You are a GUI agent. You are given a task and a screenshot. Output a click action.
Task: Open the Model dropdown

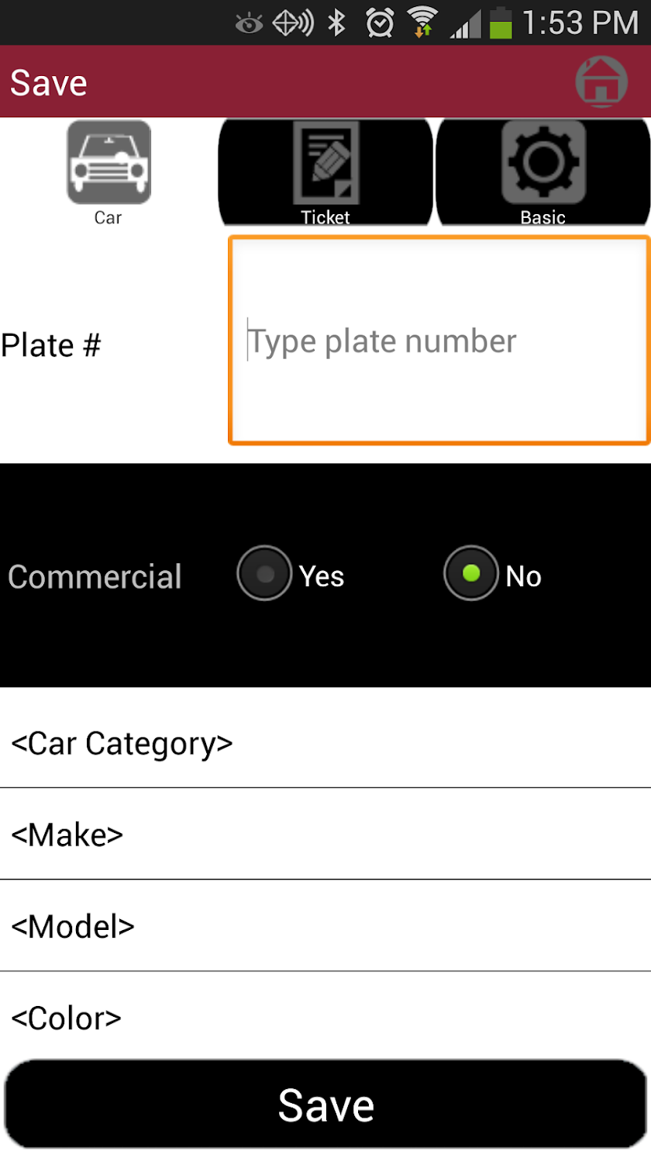click(x=325, y=925)
